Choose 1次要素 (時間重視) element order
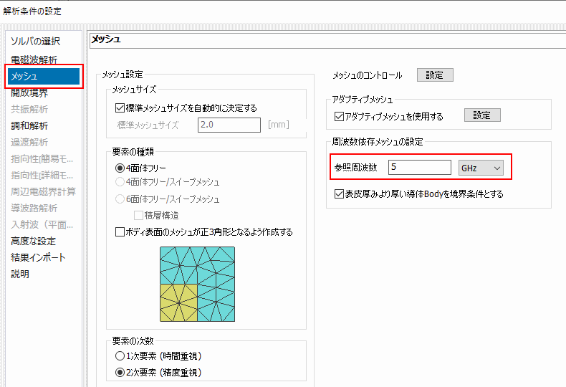 120,356
